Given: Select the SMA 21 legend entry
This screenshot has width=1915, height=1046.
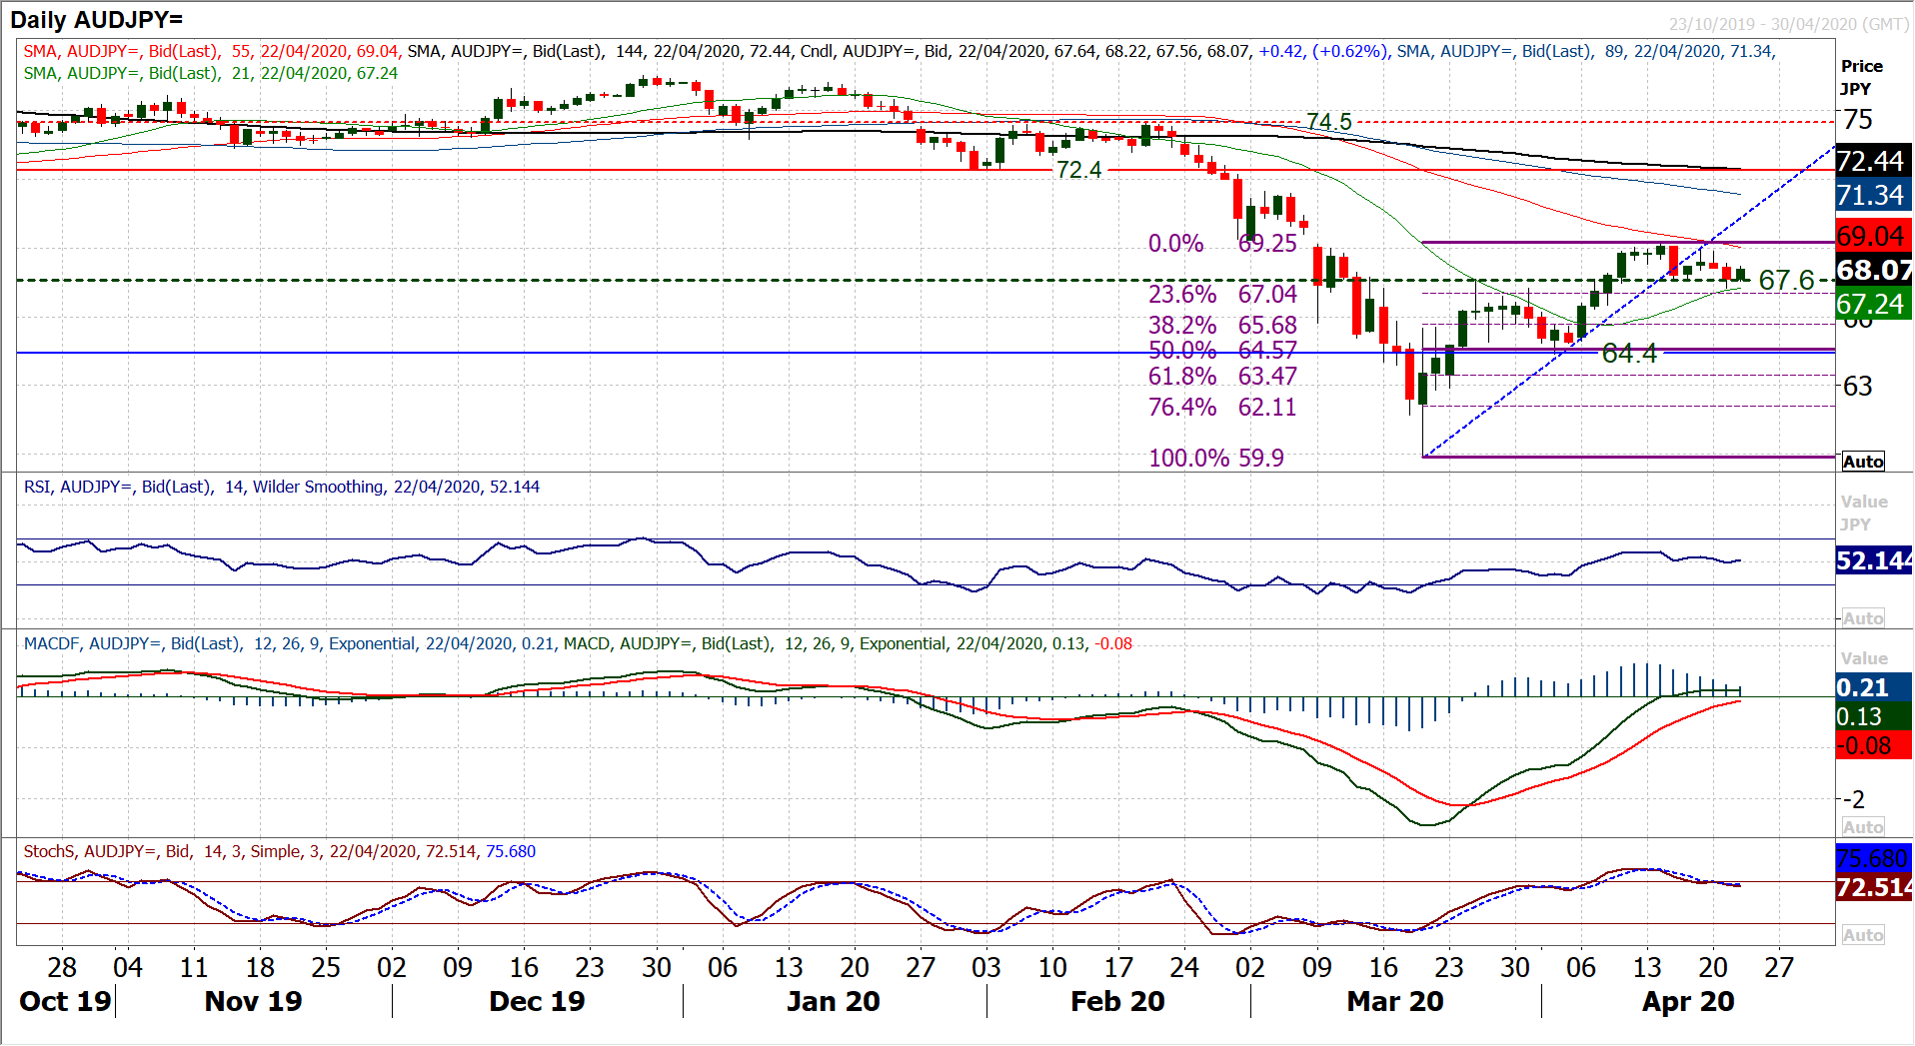Looking at the screenshot, I should pyautogui.click(x=211, y=73).
